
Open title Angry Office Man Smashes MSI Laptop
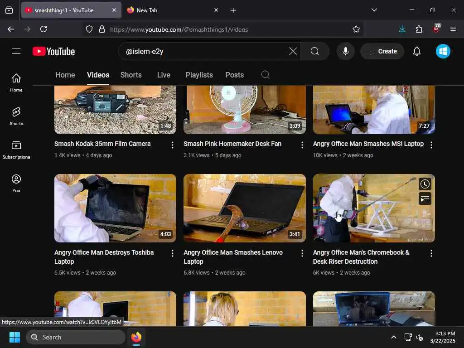(368, 144)
